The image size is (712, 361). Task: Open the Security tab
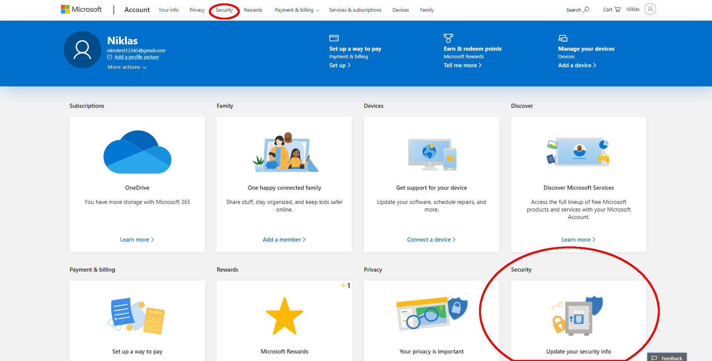click(x=224, y=10)
